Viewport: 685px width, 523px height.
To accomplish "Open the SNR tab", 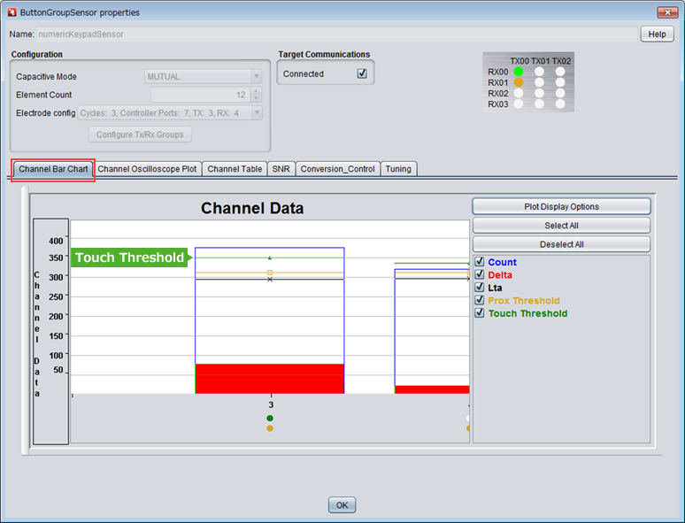I will tap(281, 168).
